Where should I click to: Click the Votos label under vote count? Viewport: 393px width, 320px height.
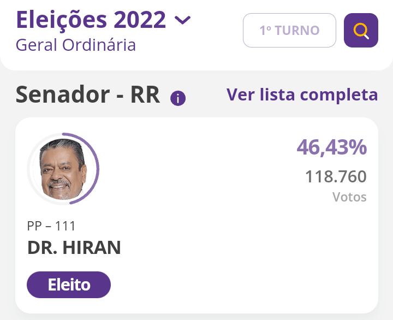point(349,197)
